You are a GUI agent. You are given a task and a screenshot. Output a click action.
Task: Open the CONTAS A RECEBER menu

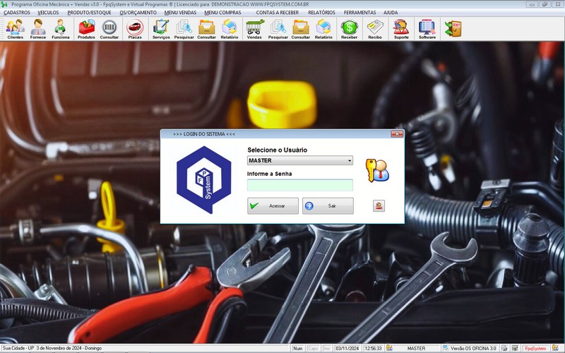pyautogui.click(x=278, y=13)
